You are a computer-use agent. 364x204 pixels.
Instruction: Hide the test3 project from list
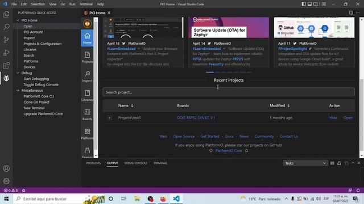point(333,118)
